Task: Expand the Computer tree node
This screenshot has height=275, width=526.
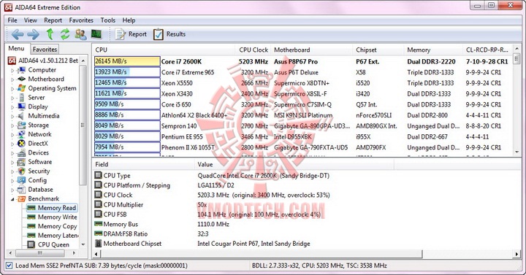Action: [12, 70]
